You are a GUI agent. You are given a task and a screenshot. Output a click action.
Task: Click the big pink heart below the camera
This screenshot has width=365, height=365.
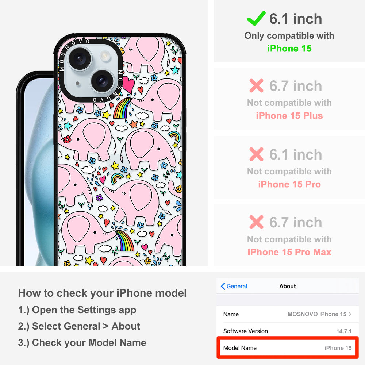(128, 85)
